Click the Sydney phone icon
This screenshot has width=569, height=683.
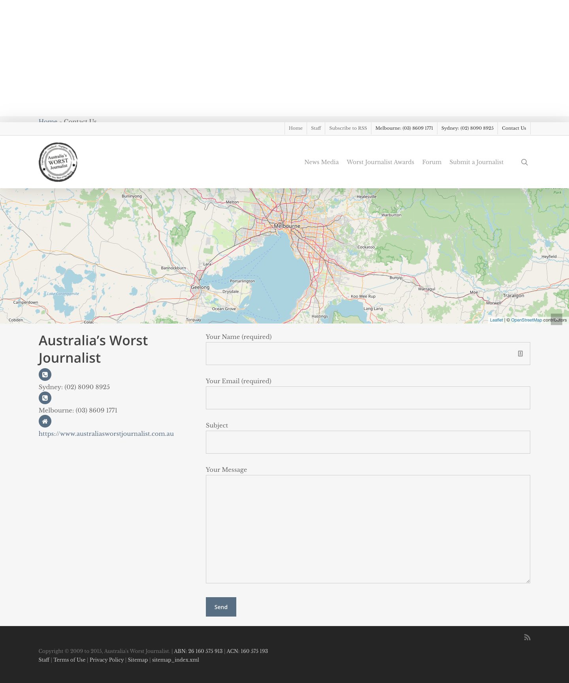pos(45,375)
